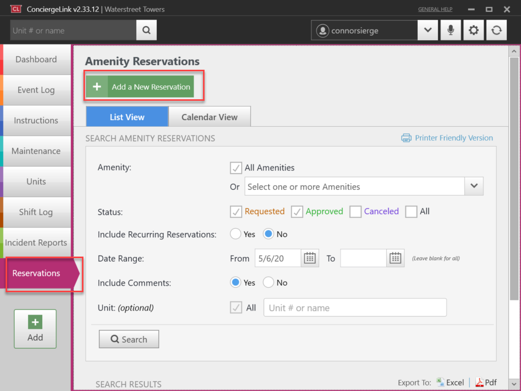Open the General Help link

pyautogui.click(x=435, y=9)
